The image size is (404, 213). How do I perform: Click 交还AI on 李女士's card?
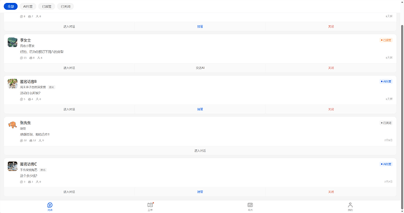(200, 68)
